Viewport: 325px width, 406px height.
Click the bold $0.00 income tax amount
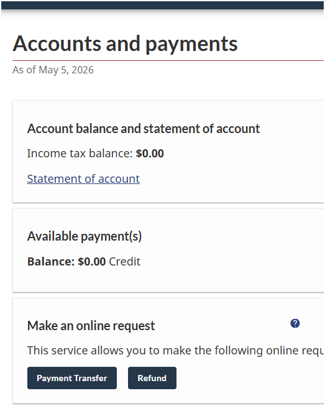(150, 154)
